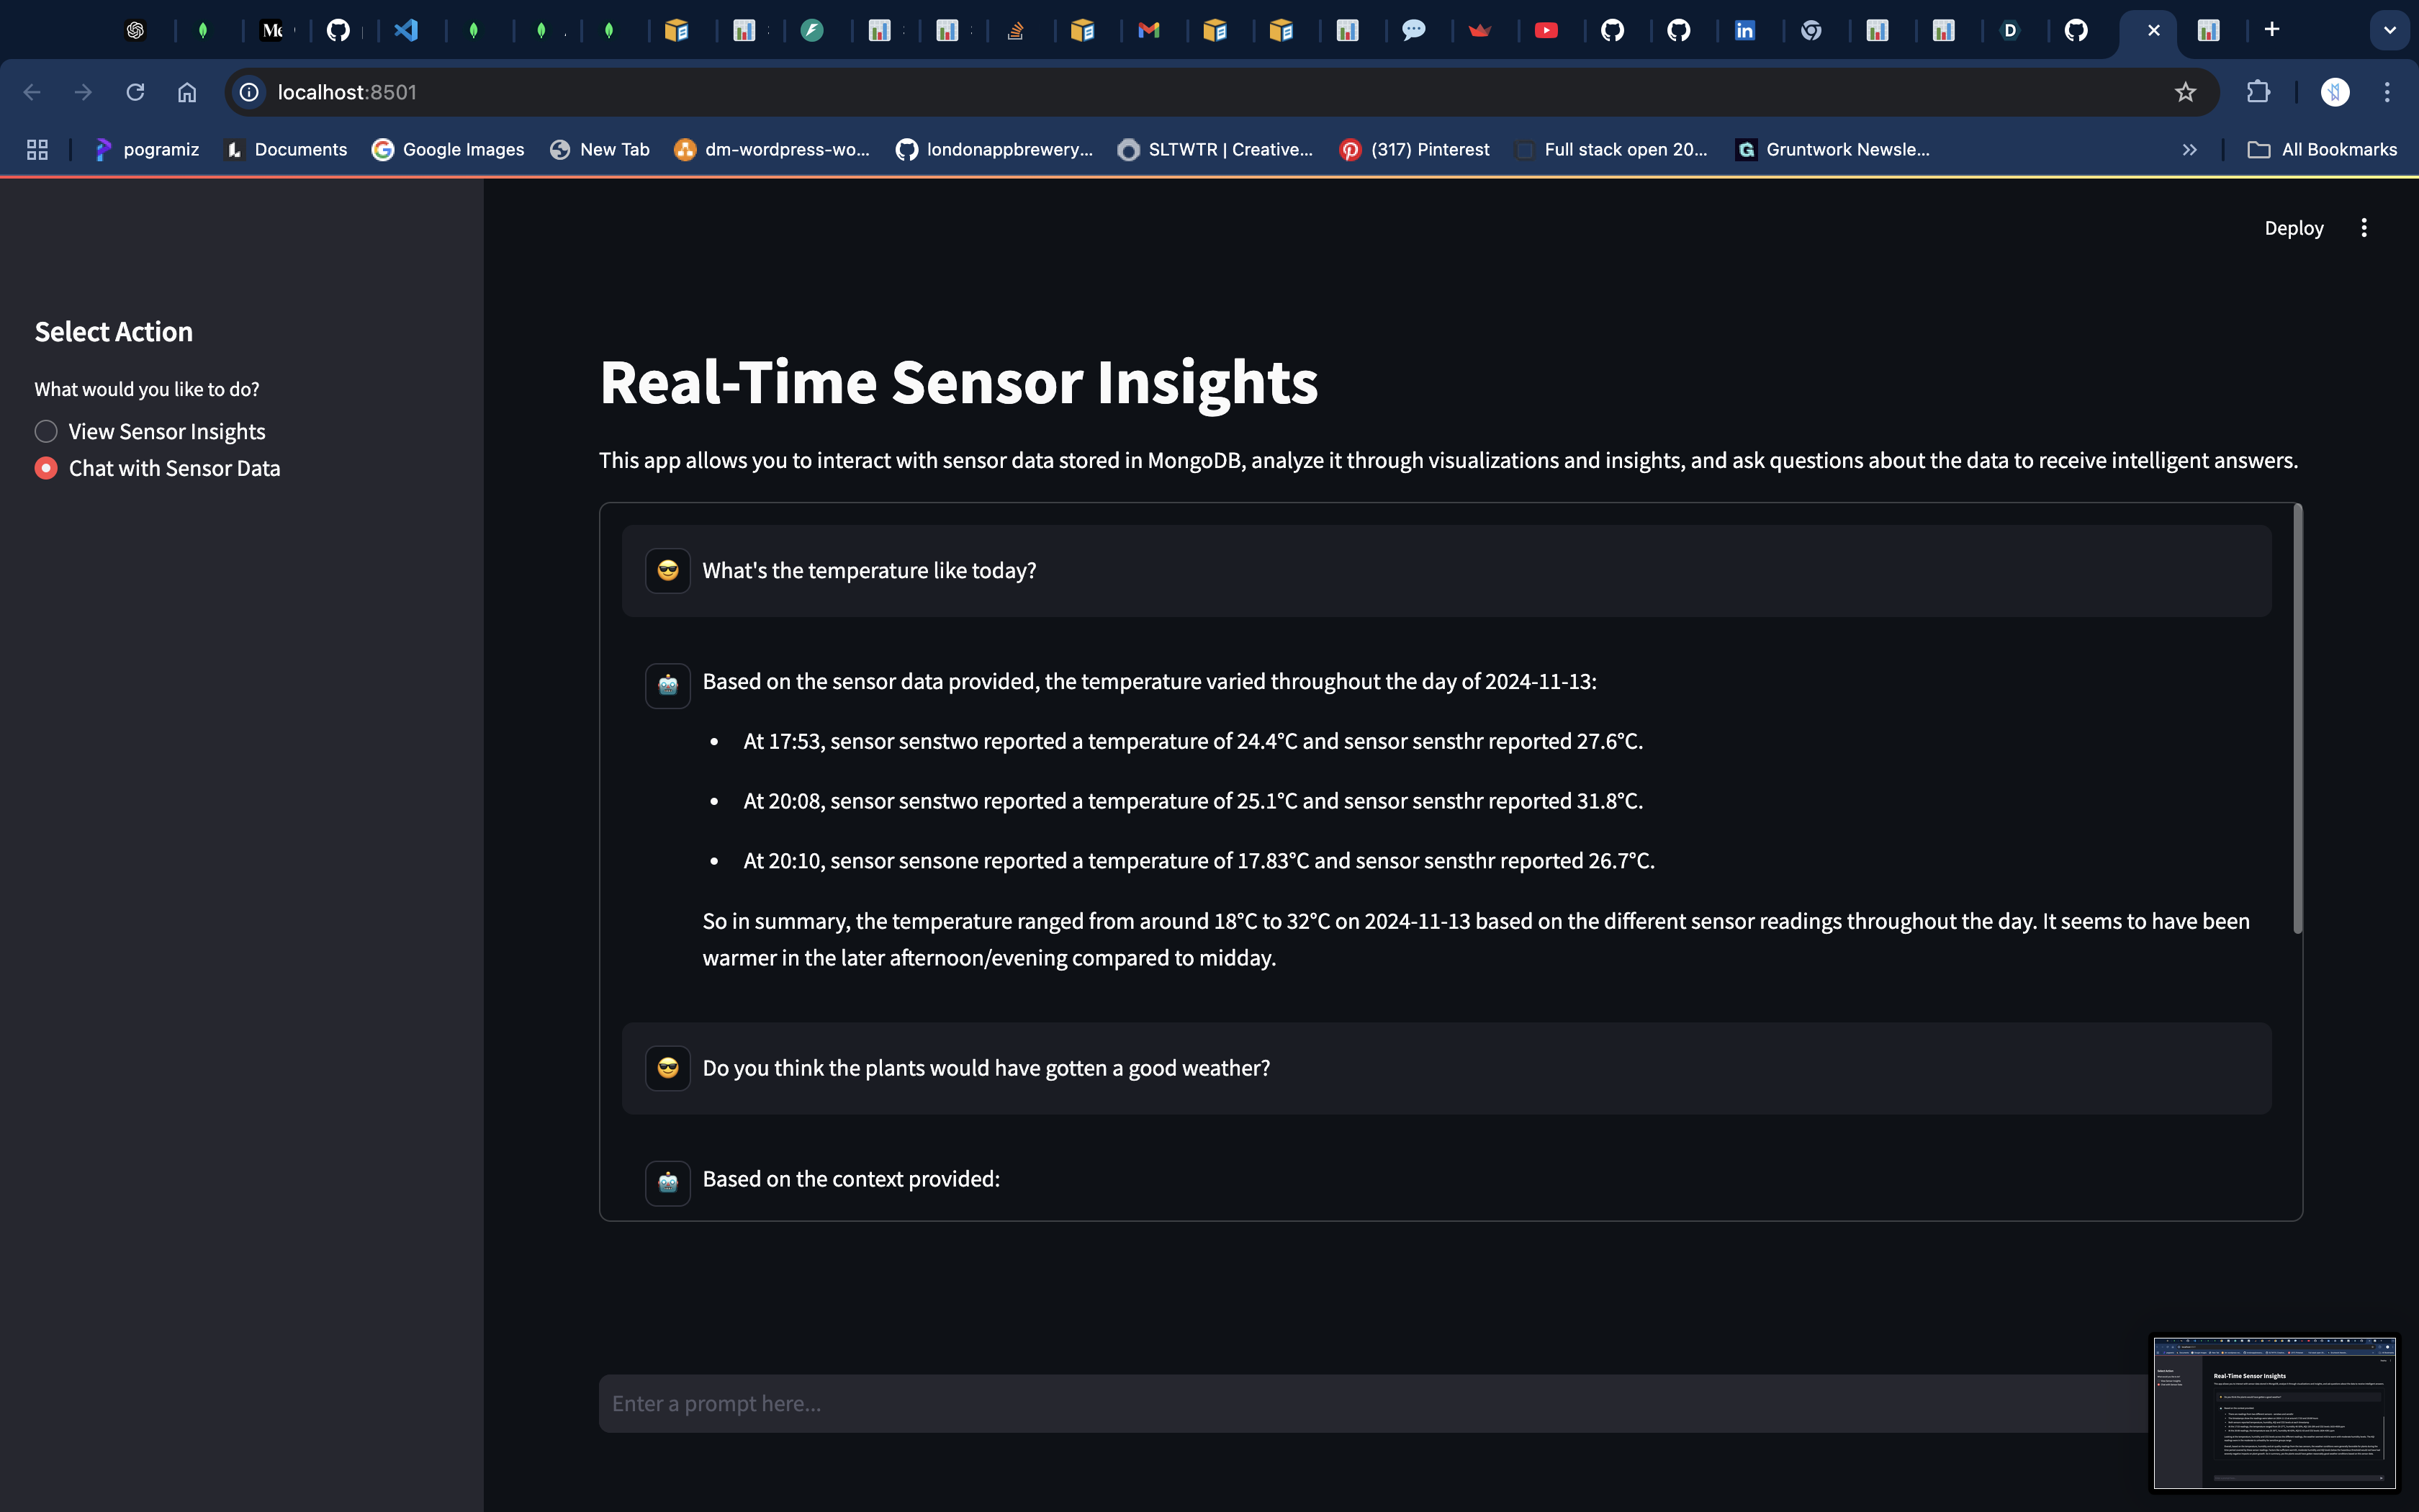Open Streamlit three-dot menu beside Deploy
2419x1512 pixels.
(x=2364, y=228)
